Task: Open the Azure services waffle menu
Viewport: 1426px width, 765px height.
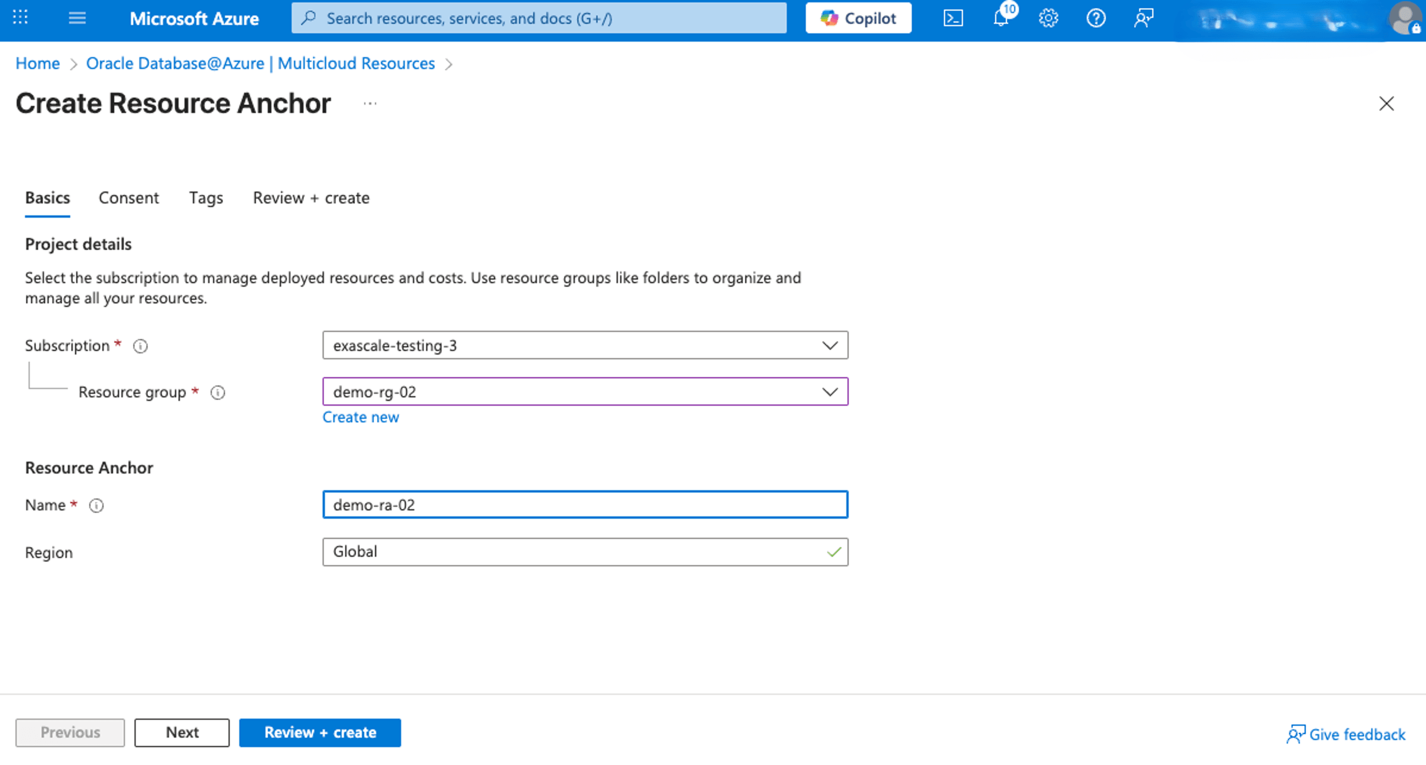Action: tap(20, 18)
